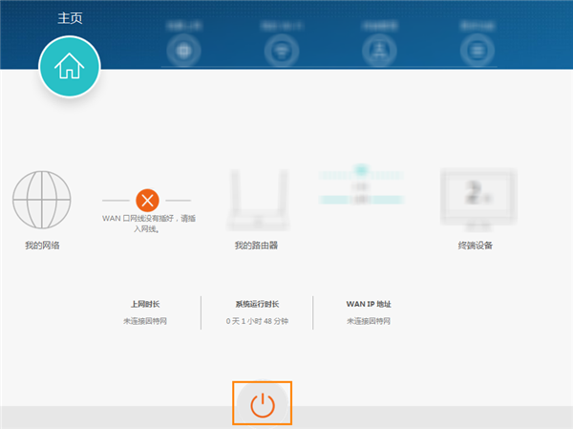Open the blurred device-management nav icon in header
573x429 pixels.
click(379, 51)
